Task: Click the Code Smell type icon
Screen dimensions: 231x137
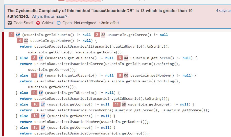Action: click(x=10, y=23)
